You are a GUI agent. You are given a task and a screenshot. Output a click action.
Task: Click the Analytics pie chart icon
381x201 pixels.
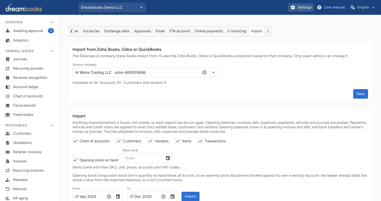pyautogui.click(x=8, y=40)
